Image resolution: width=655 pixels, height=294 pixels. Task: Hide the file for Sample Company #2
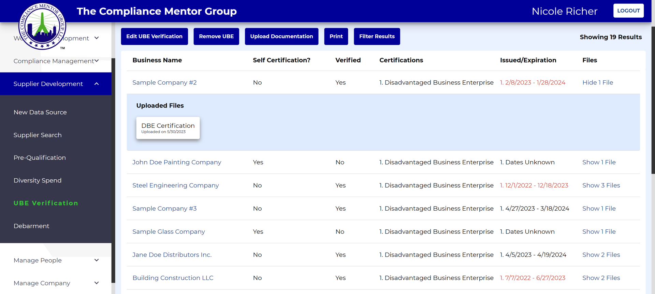tap(597, 83)
